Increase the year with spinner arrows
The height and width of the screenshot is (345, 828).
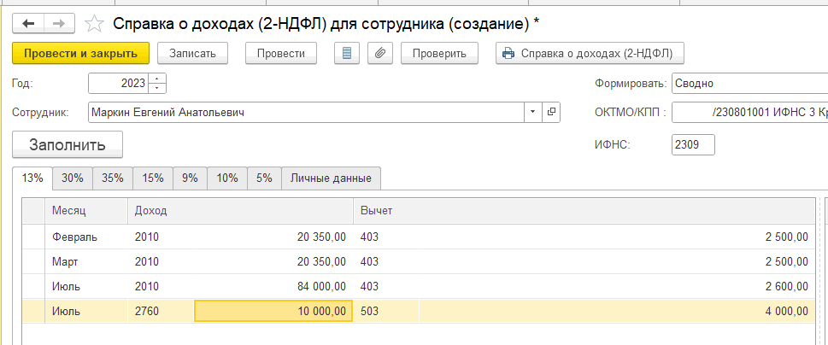click(157, 79)
